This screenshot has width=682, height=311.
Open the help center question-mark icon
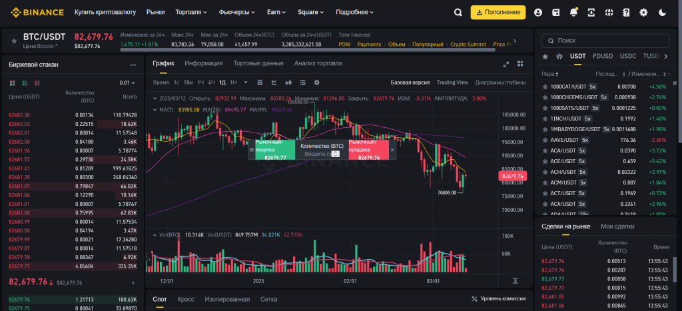[x=626, y=13]
